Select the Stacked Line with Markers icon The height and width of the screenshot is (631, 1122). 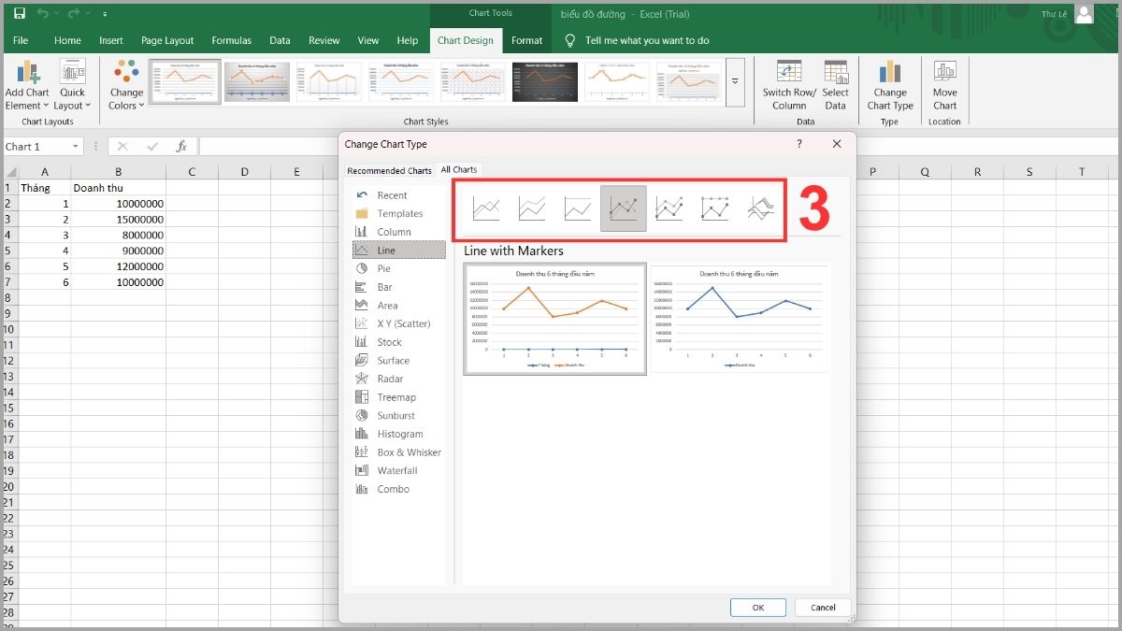pyautogui.click(x=669, y=208)
